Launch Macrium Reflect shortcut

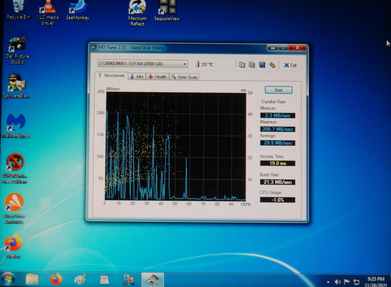click(x=137, y=13)
